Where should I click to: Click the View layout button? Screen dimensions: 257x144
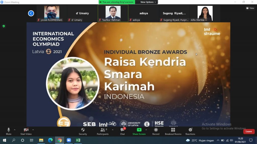(x=250, y=8)
